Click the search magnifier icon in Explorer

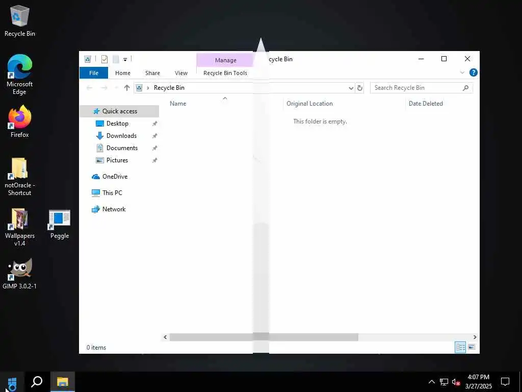point(465,88)
